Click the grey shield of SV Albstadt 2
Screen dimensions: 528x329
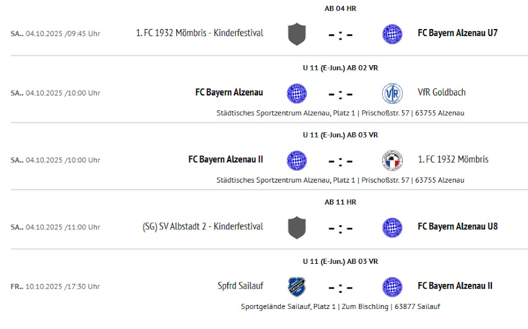(x=297, y=228)
